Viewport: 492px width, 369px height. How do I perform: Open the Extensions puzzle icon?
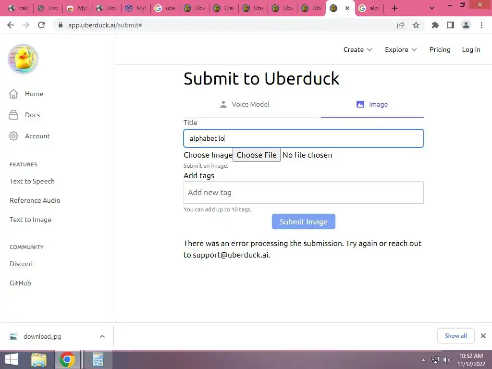pyautogui.click(x=435, y=25)
